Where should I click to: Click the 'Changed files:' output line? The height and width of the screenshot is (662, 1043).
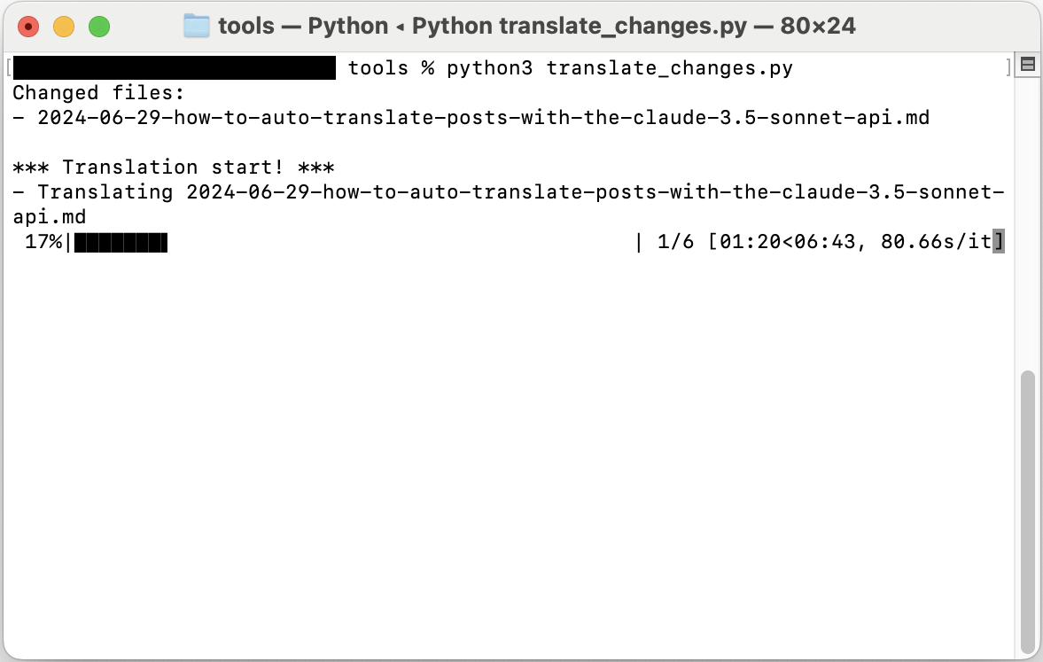click(98, 92)
